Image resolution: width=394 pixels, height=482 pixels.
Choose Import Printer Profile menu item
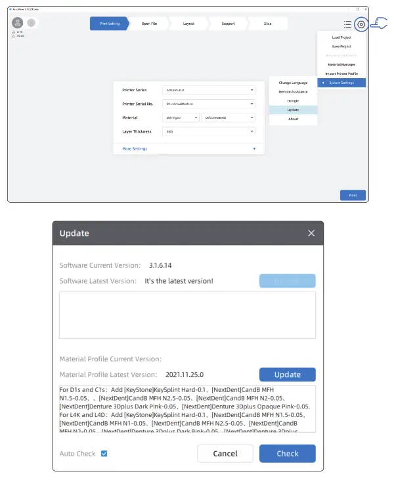341,74
